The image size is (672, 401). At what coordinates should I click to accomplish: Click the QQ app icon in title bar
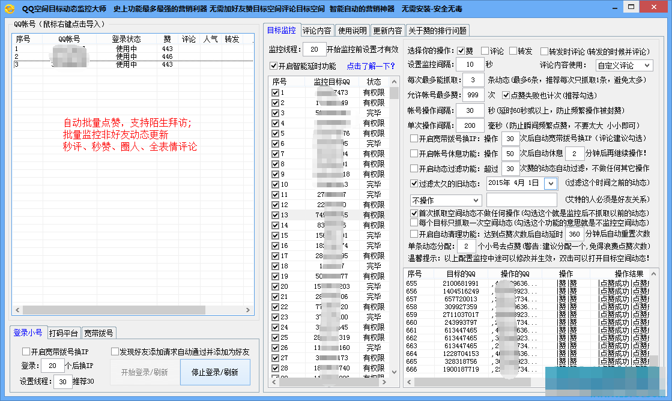pyautogui.click(x=10, y=8)
